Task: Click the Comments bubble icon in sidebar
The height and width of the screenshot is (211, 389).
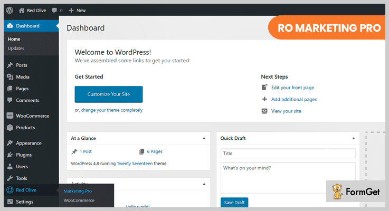Action: coord(10,100)
